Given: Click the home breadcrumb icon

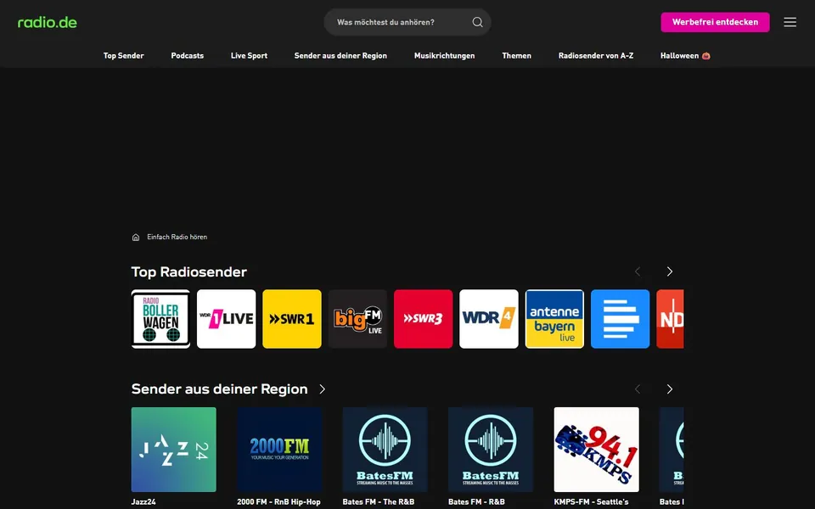Looking at the screenshot, I should [x=136, y=238].
